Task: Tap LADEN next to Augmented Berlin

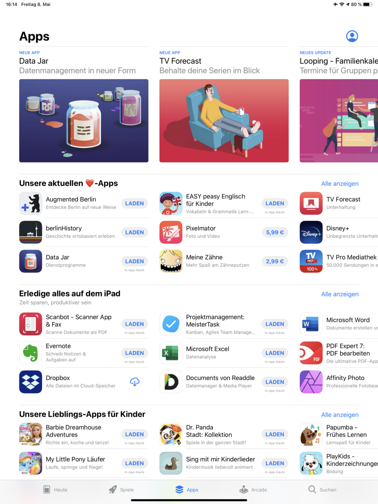Action: tap(134, 203)
